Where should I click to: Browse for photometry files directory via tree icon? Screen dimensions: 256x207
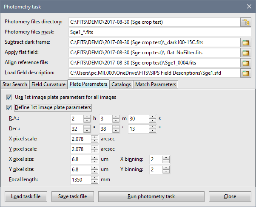[x=245, y=22]
